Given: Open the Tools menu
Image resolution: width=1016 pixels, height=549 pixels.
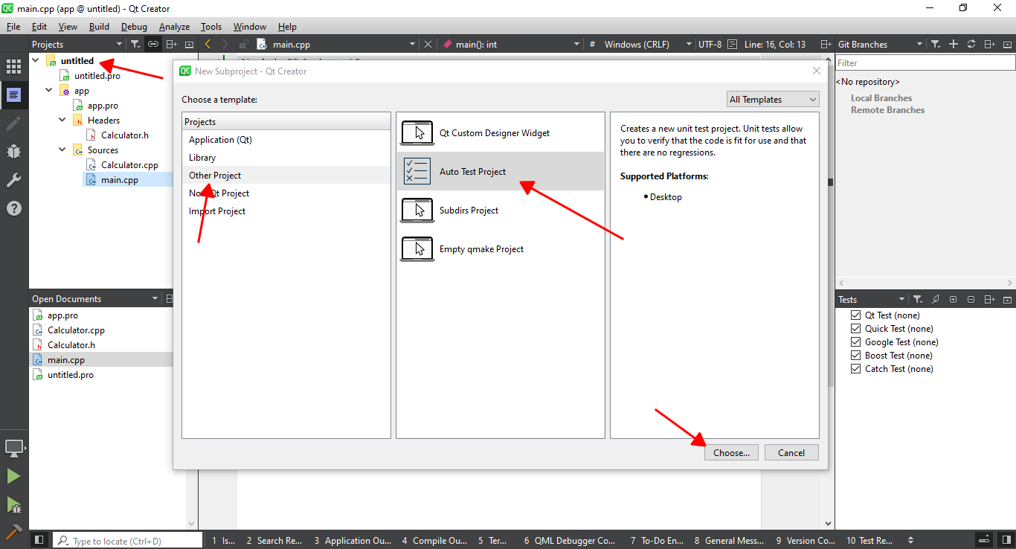Looking at the screenshot, I should pos(211,27).
